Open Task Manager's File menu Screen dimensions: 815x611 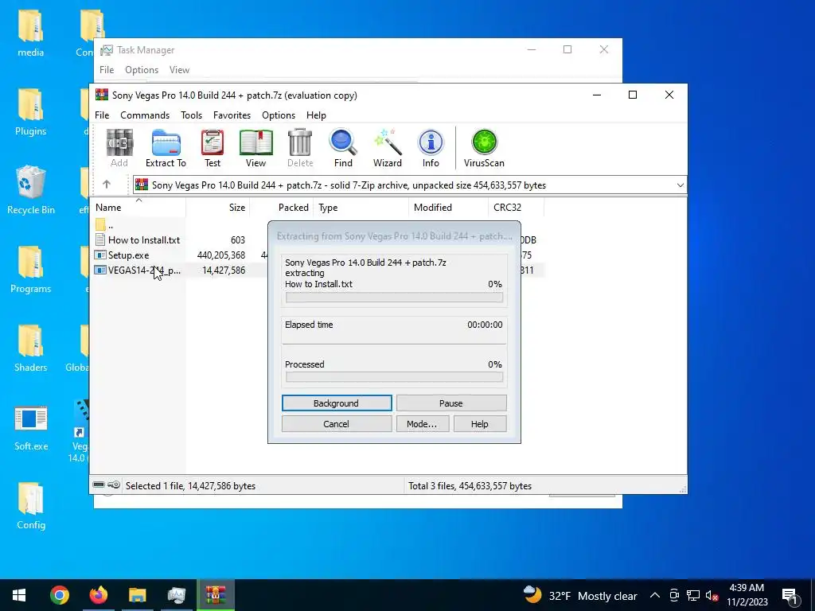pos(107,70)
